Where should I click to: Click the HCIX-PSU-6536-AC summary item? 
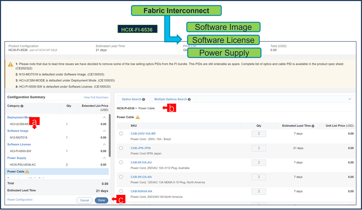(x=23, y=164)
